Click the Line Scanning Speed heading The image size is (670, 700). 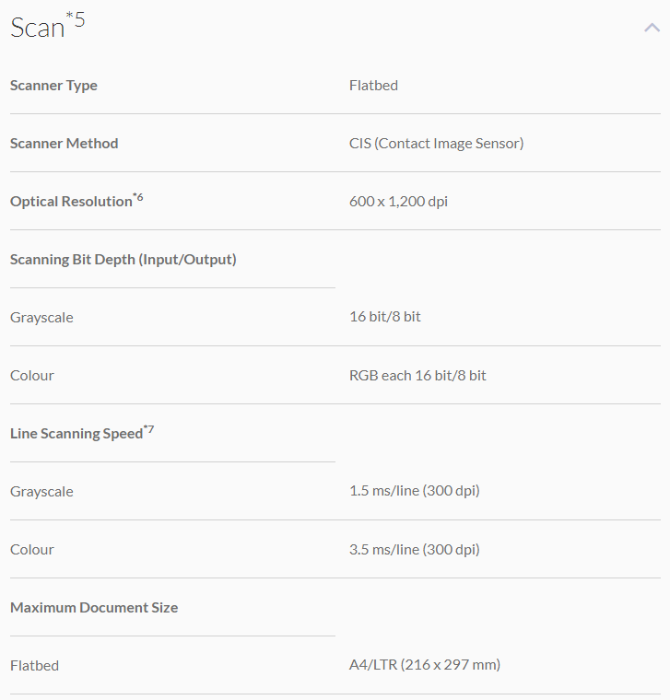coord(76,434)
